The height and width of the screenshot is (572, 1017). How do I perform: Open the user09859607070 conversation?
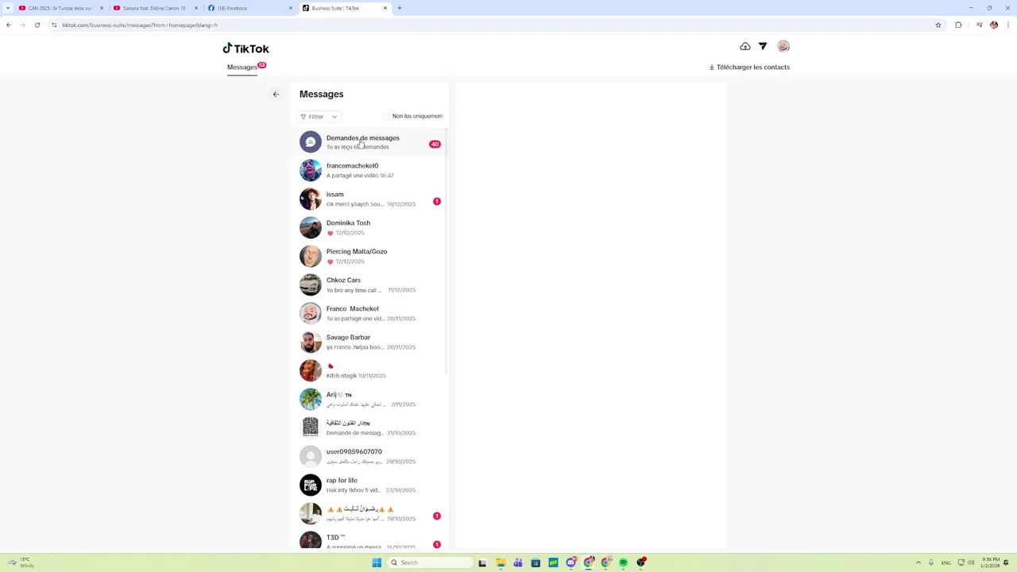(369, 456)
